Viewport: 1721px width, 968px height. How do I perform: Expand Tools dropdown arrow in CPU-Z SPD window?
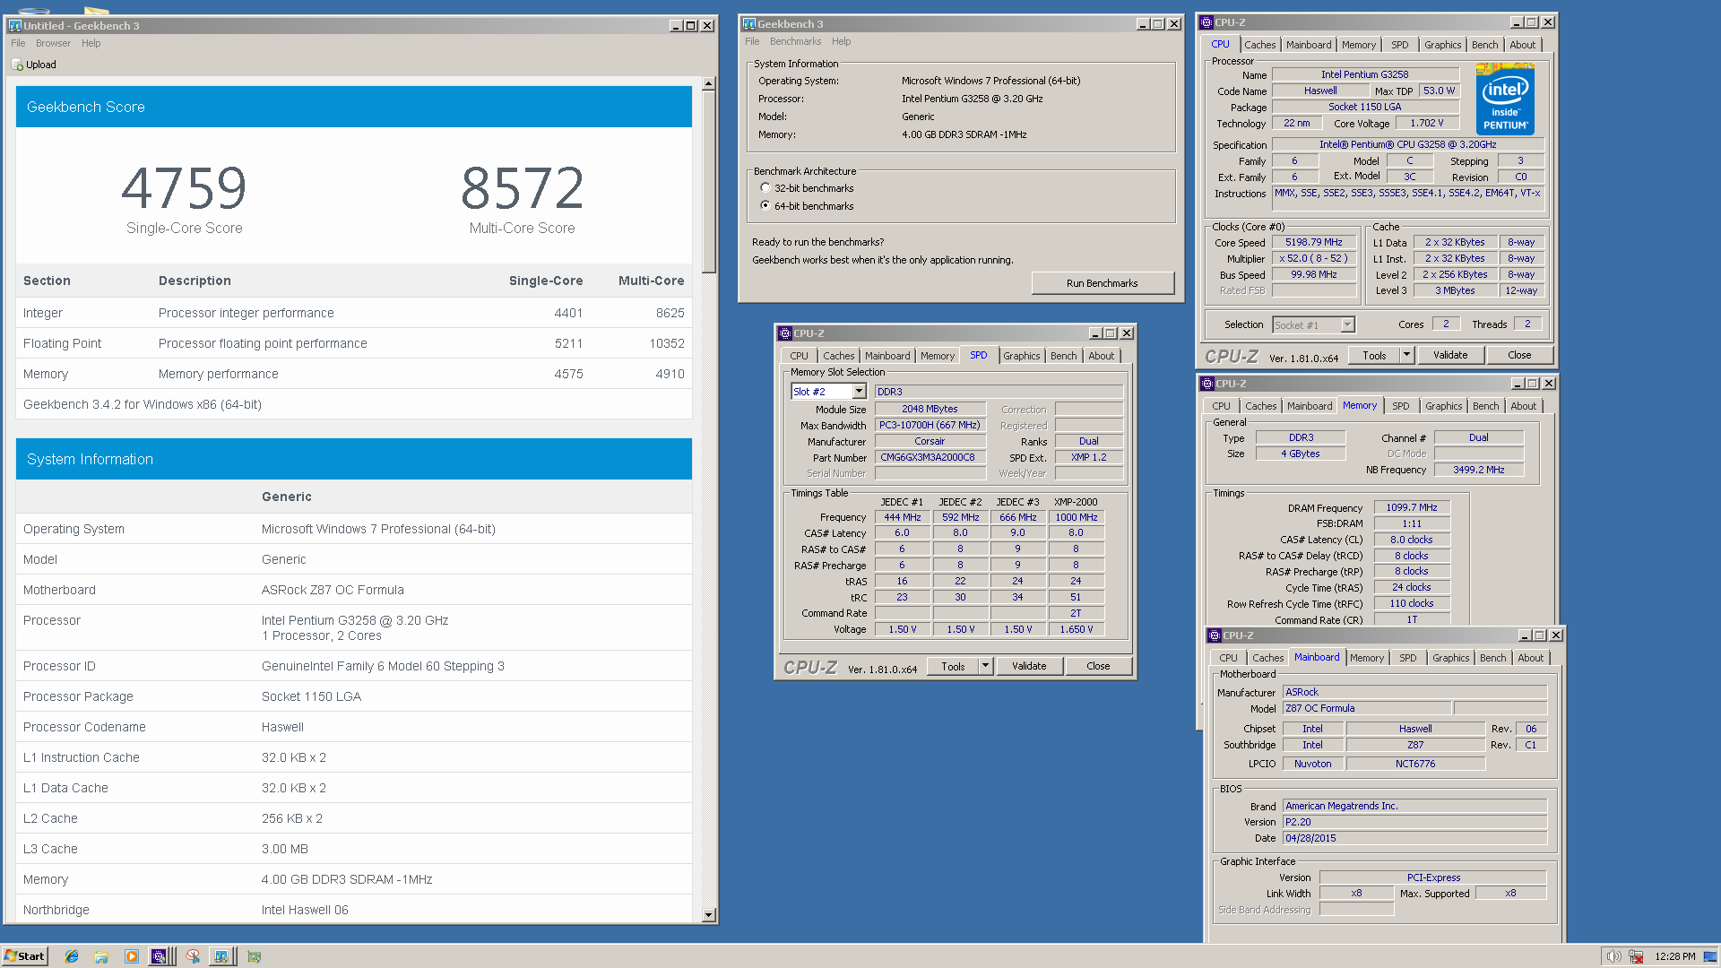(985, 666)
